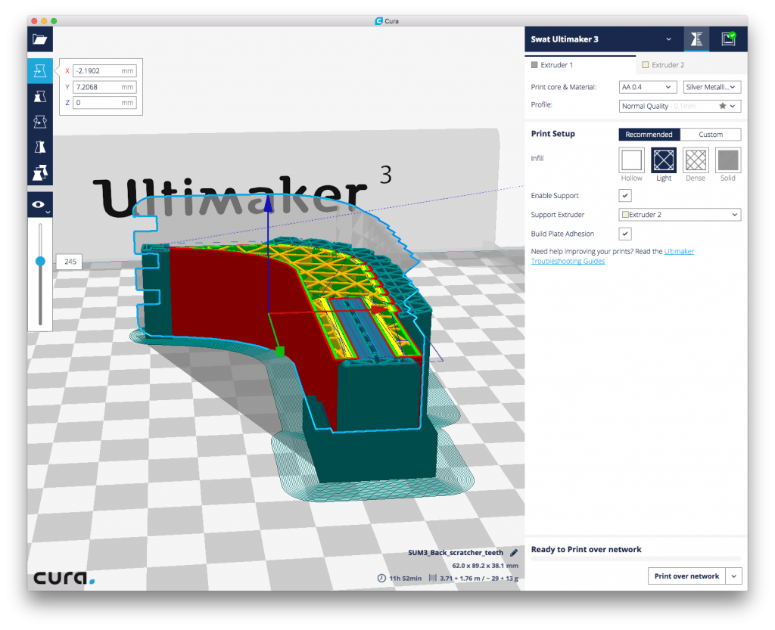This screenshot has height=630, width=775.
Task: Click the X position input field
Action: 104,70
